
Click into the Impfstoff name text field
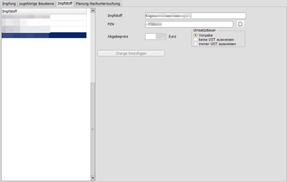click(x=196, y=16)
